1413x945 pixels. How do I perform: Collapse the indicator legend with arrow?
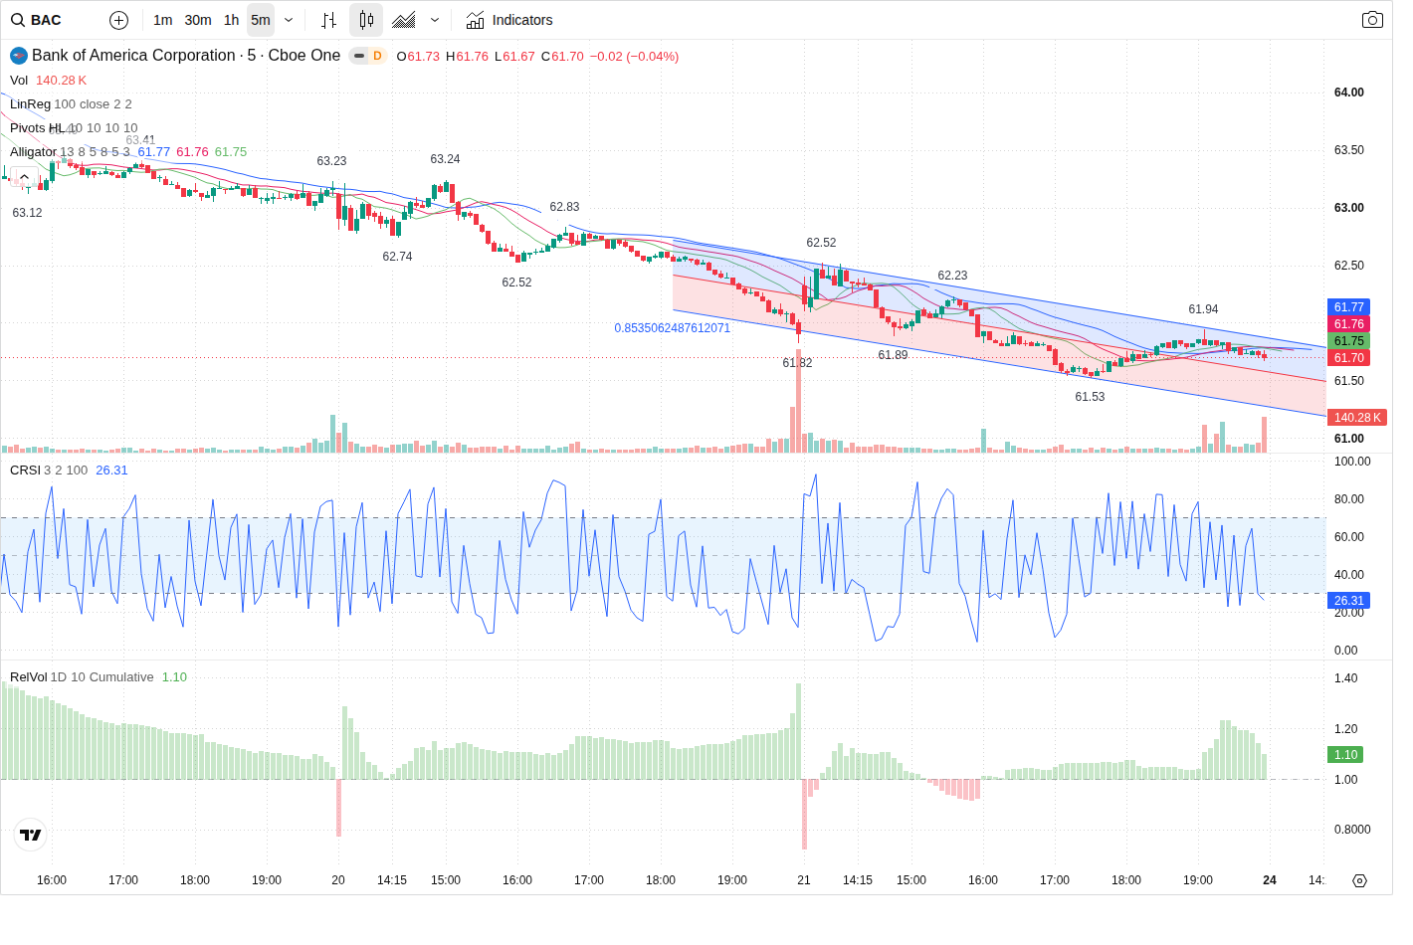tap(24, 177)
